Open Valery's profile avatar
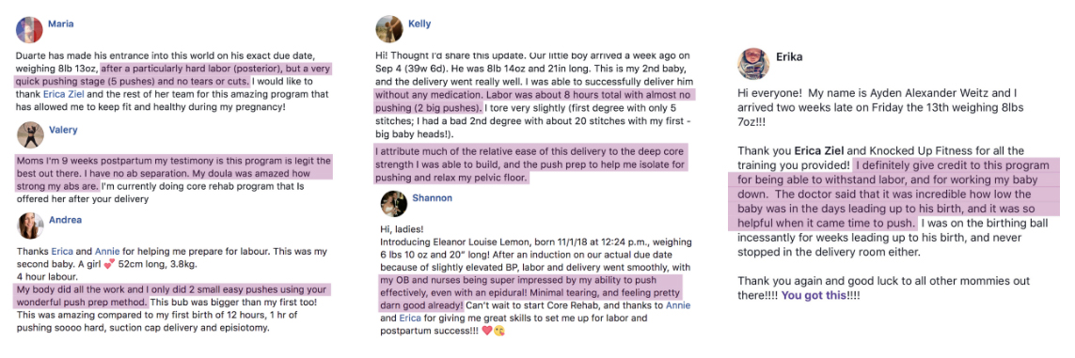1075x358 pixels. pyautogui.click(x=29, y=135)
